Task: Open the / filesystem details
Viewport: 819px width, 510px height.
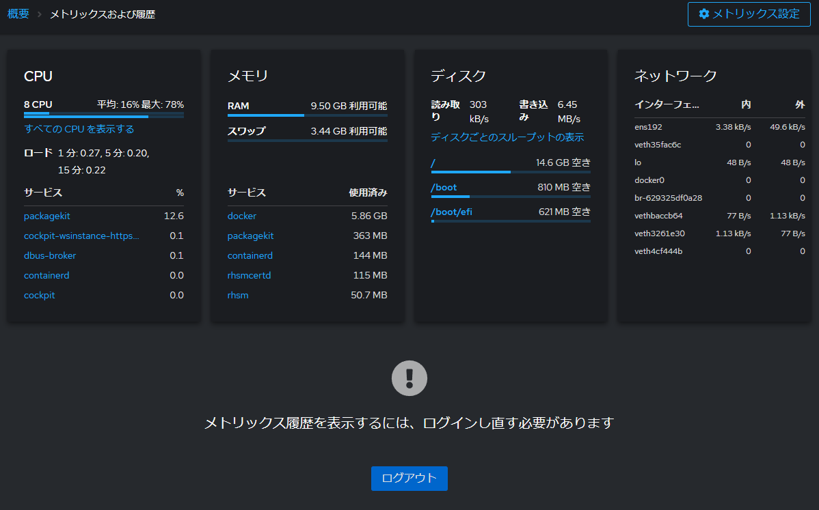Action: [431, 162]
